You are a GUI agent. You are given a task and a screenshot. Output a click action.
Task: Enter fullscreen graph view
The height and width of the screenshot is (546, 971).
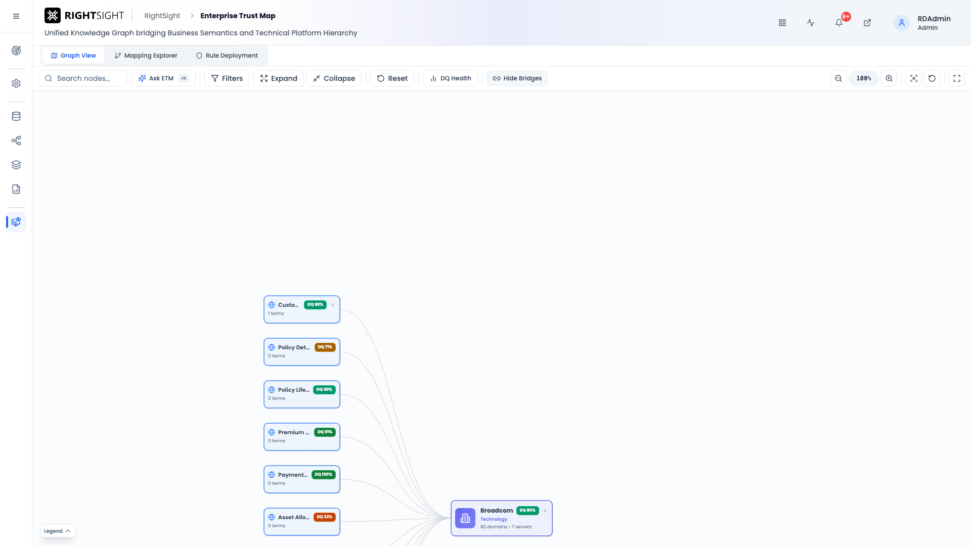(957, 78)
